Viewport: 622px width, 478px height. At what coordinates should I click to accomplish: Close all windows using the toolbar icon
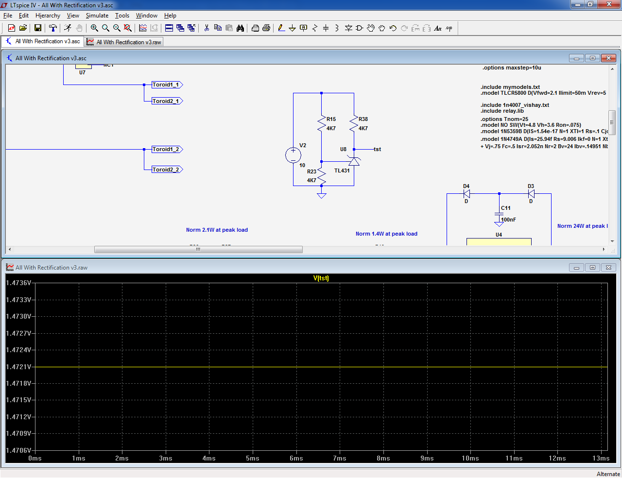191,28
